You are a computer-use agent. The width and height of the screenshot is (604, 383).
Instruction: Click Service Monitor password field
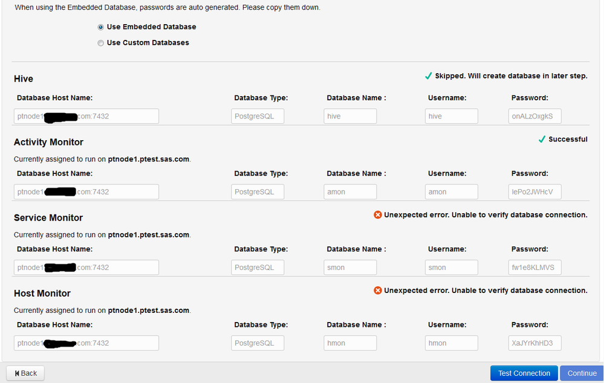point(534,267)
